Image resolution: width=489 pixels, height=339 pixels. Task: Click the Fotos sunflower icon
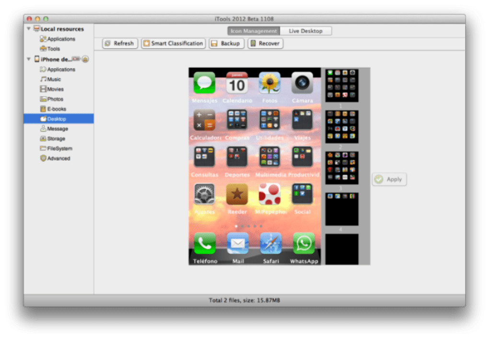tap(270, 83)
